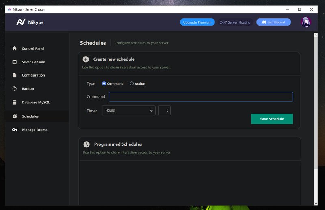Click the refresh arrows icon beside Backup
This screenshot has width=325, height=210.
pyautogui.click(x=15, y=89)
